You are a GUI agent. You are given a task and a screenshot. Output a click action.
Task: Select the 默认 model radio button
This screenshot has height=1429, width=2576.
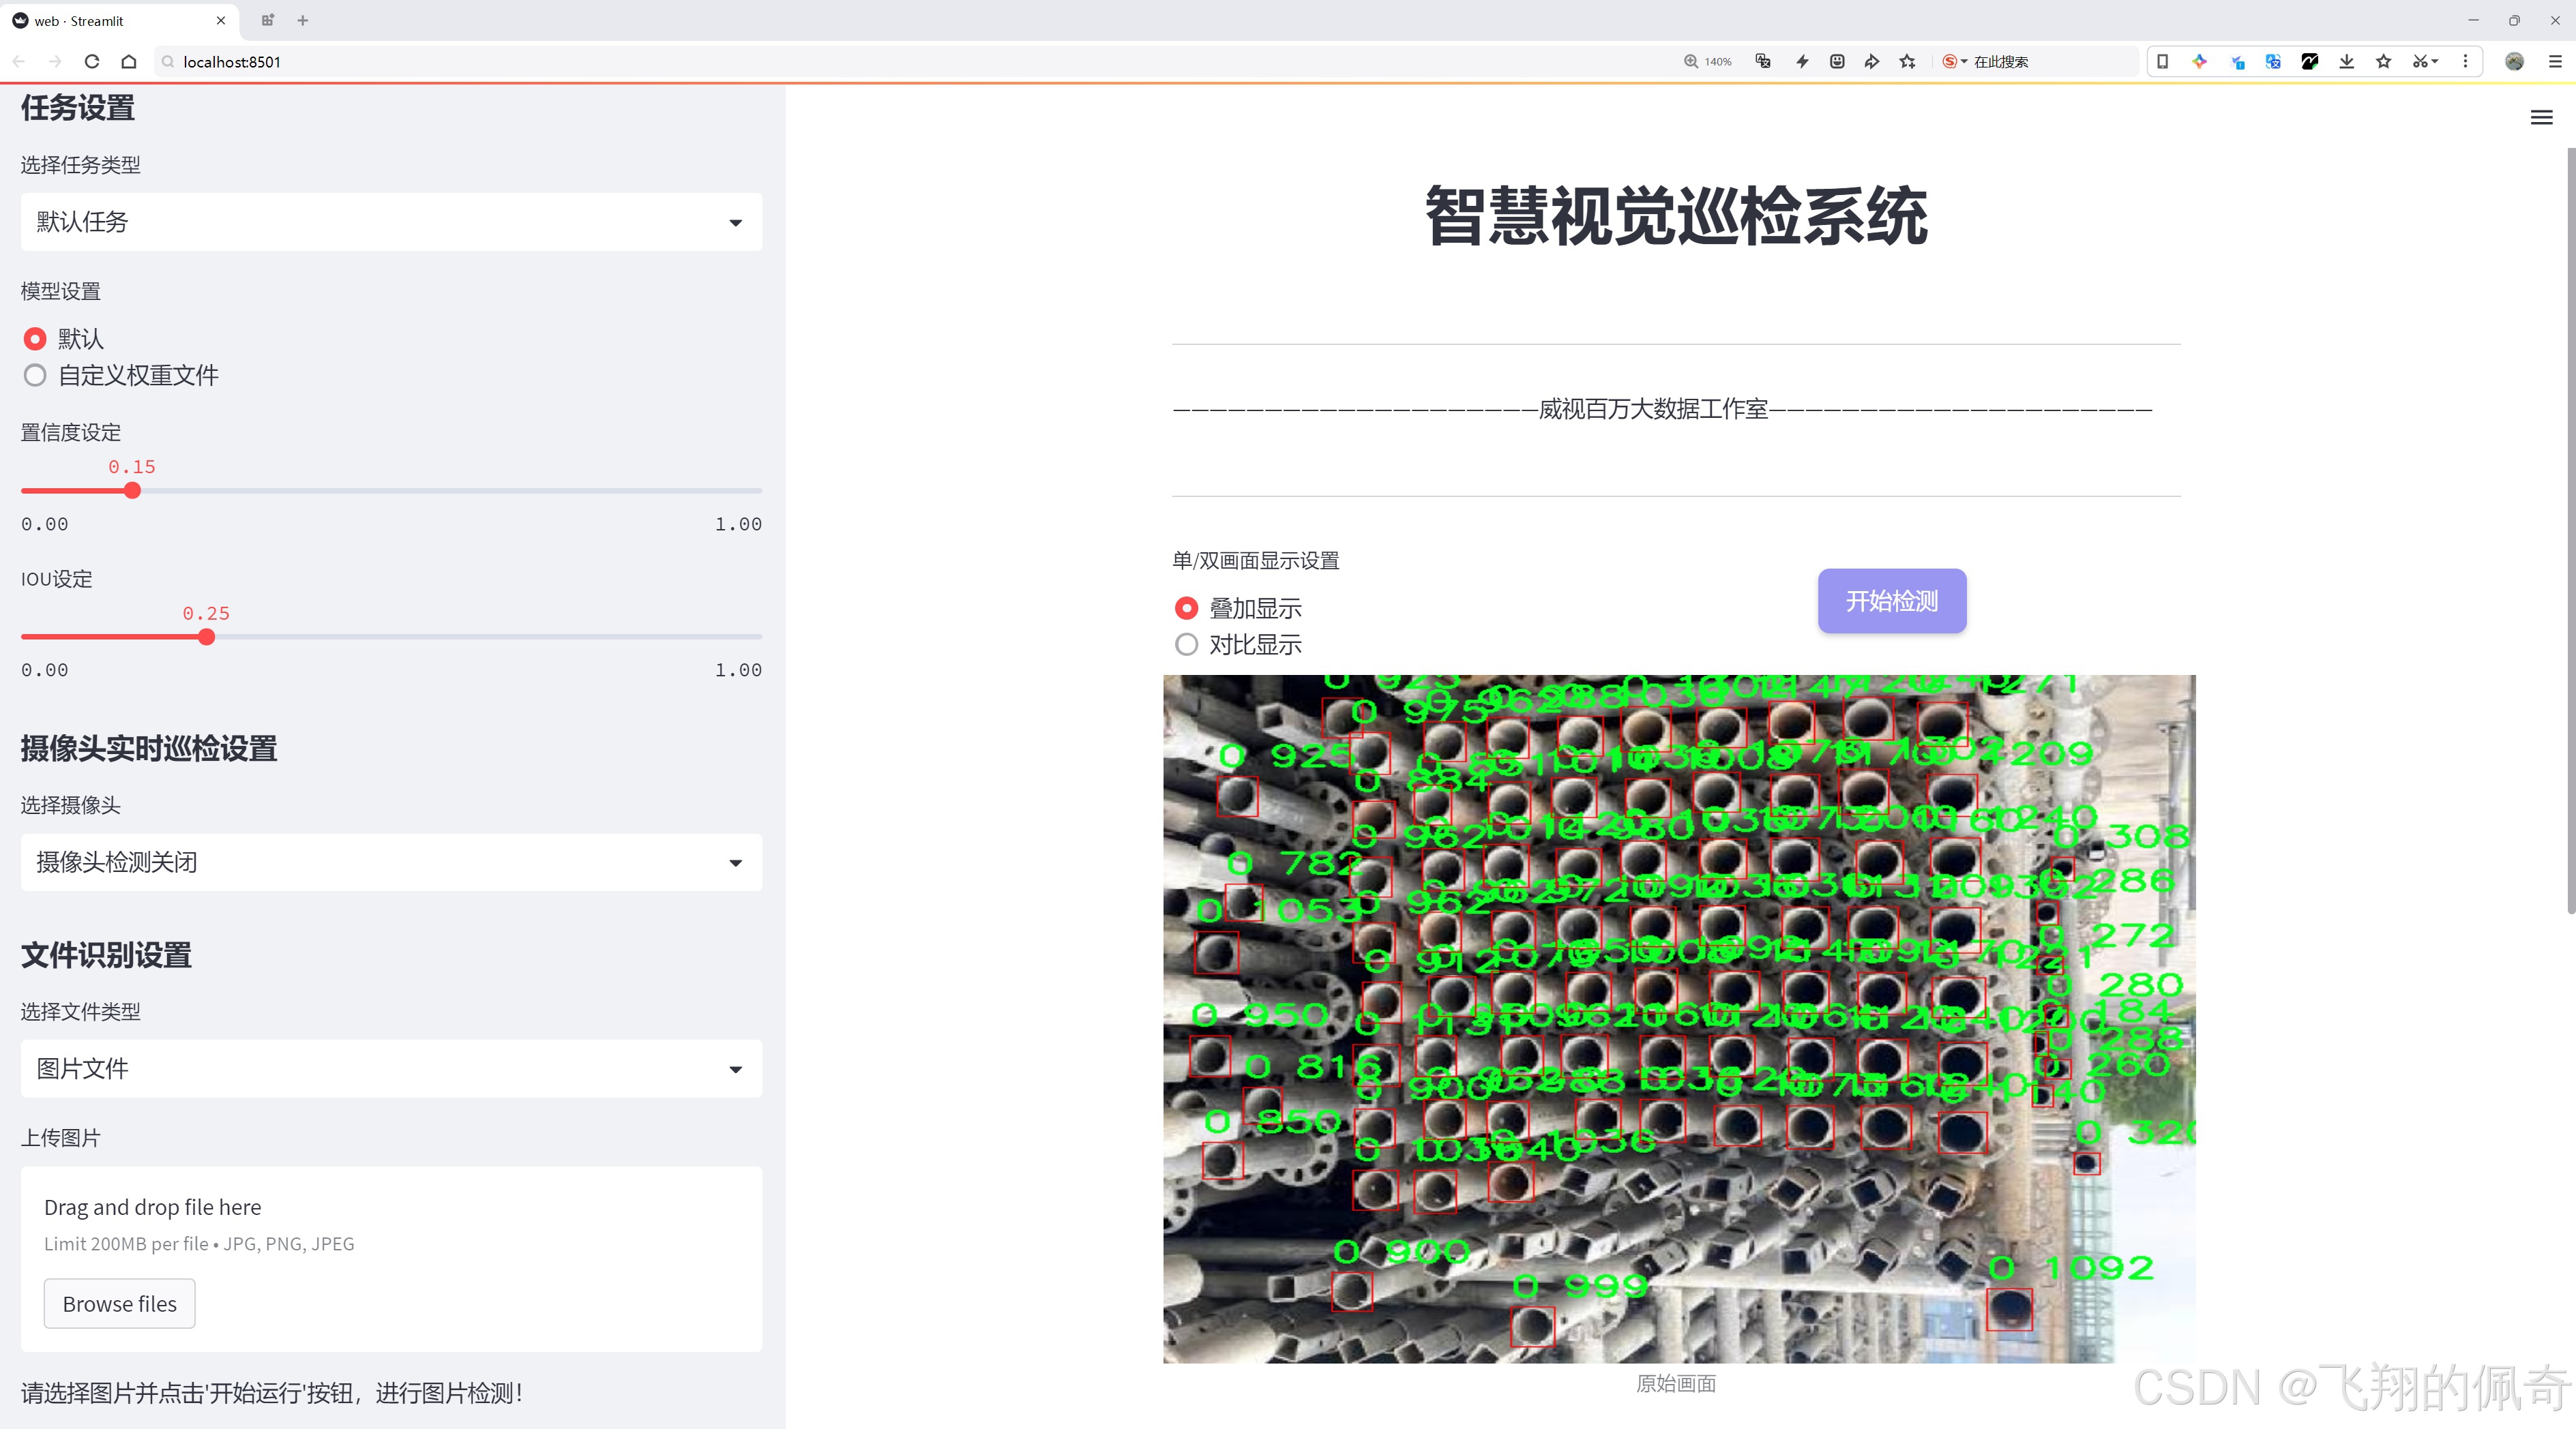(x=35, y=339)
